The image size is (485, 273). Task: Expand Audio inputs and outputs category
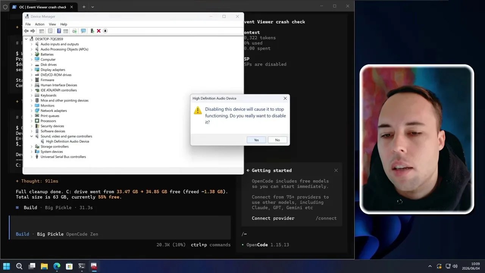[x=31, y=44]
